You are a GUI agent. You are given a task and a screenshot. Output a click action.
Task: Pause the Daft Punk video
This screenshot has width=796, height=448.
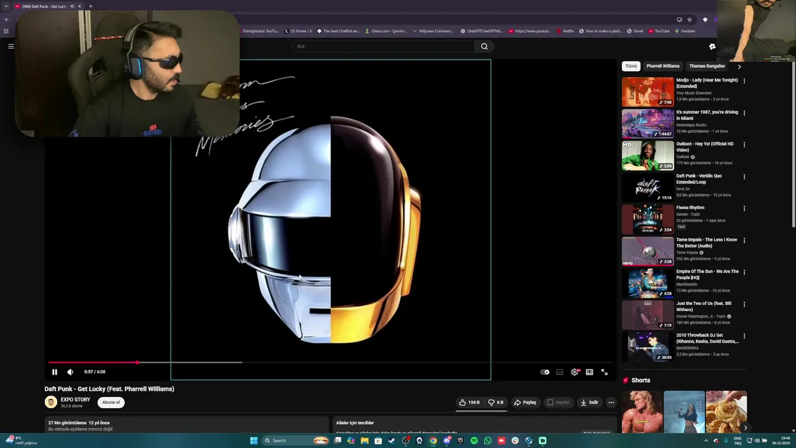pos(54,372)
